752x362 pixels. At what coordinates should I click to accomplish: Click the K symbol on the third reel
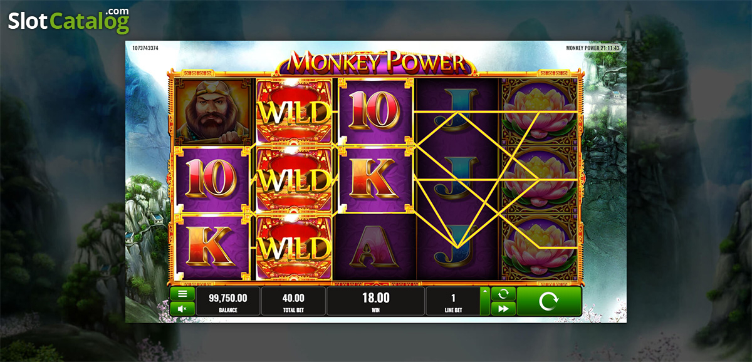[375, 179]
